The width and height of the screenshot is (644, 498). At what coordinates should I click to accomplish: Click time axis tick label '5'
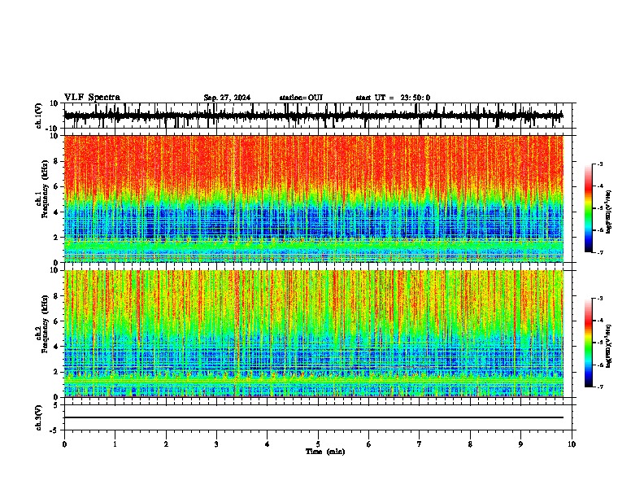tap(318, 444)
